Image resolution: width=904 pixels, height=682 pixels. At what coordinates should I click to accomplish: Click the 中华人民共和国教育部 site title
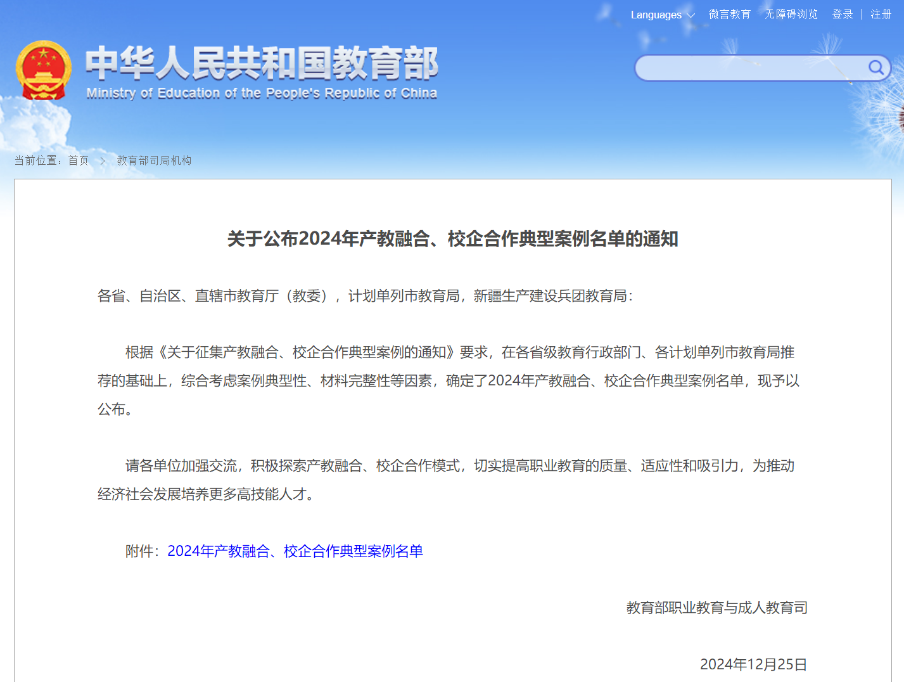pyautogui.click(x=262, y=63)
